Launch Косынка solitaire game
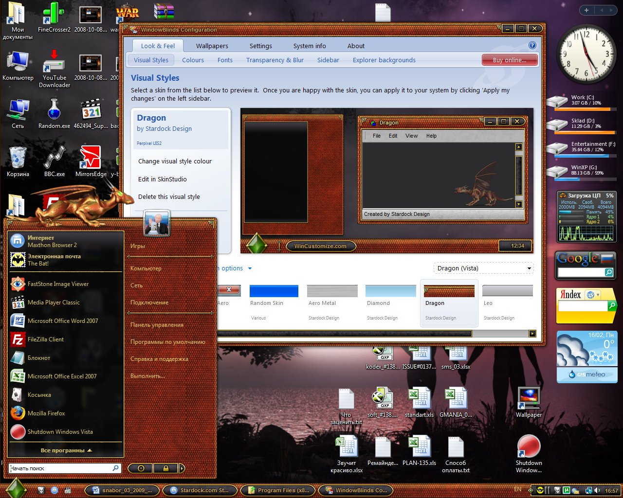The height and width of the screenshot is (498, 623). pos(66,394)
